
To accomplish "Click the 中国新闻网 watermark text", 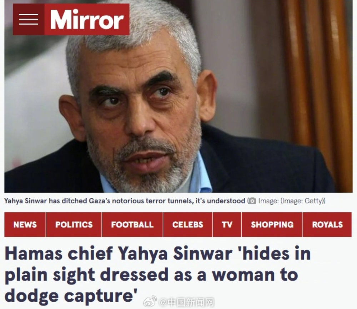I will coord(186,302).
